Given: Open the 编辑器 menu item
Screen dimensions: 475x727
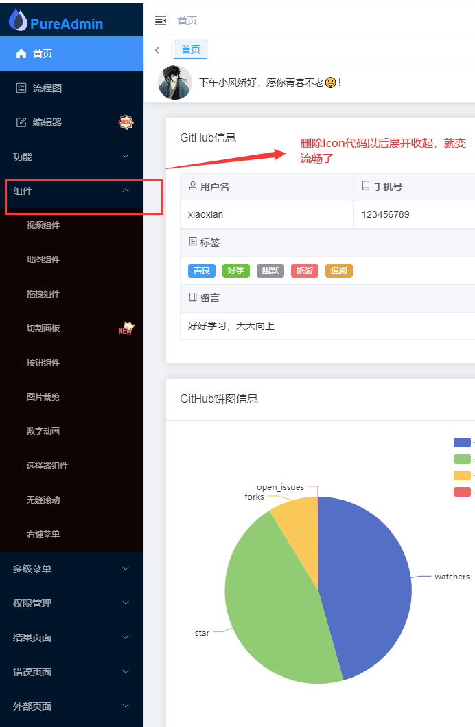Looking at the screenshot, I should [x=72, y=122].
